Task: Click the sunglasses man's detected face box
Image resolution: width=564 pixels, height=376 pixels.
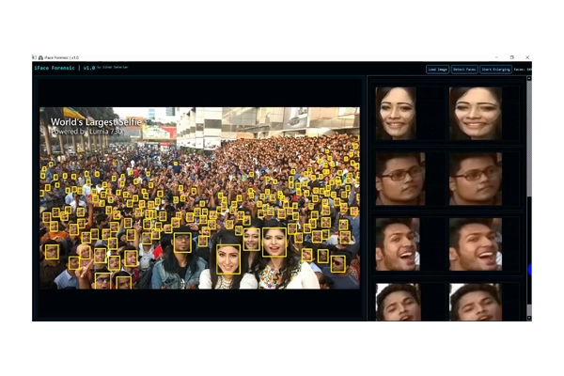Action: tap(182, 243)
